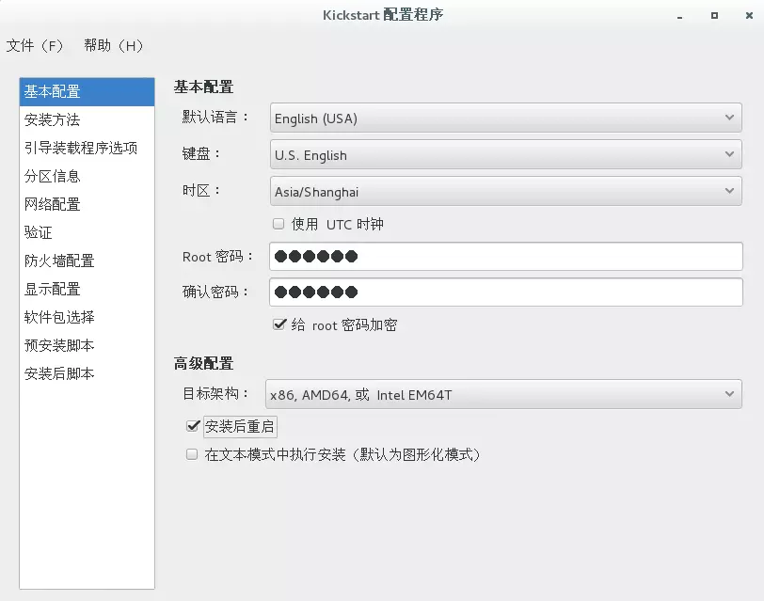Open the 目标架构 architecture dropdown

[503, 394]
